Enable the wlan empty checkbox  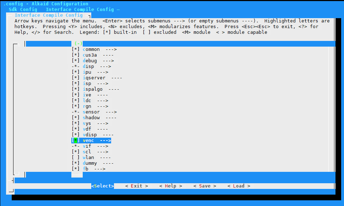click(76, 158)
